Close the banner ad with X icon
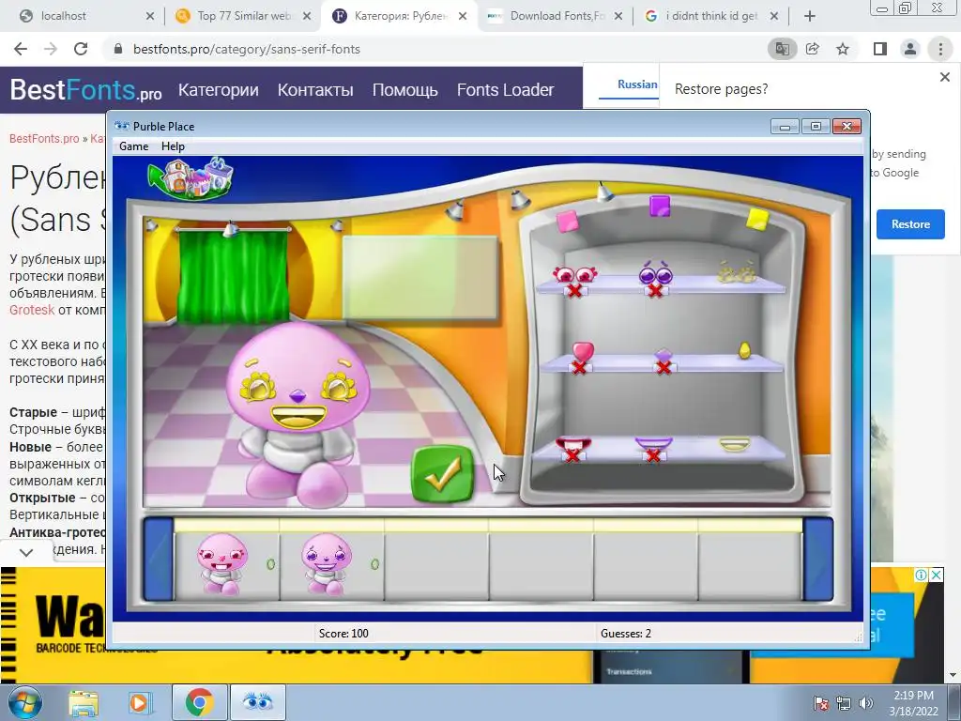This screenshot has height=721, width=961. [936, 575]
